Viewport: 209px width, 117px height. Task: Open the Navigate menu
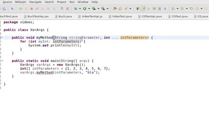click(x=36, y=2)
